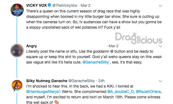This screenshot has width=173, height=104.
Task: Open the @RaJahOHara mention link
Action: 148,92
